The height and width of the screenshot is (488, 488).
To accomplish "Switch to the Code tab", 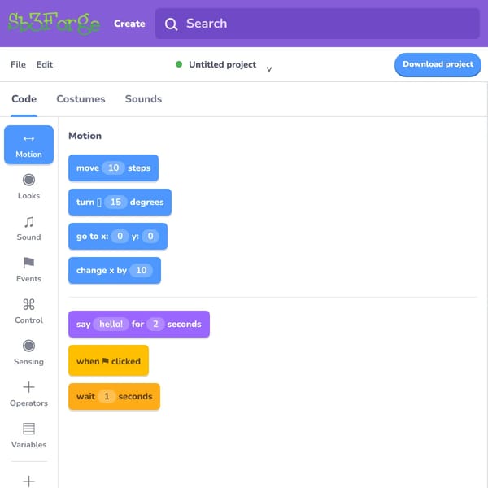I will (24, 99).
